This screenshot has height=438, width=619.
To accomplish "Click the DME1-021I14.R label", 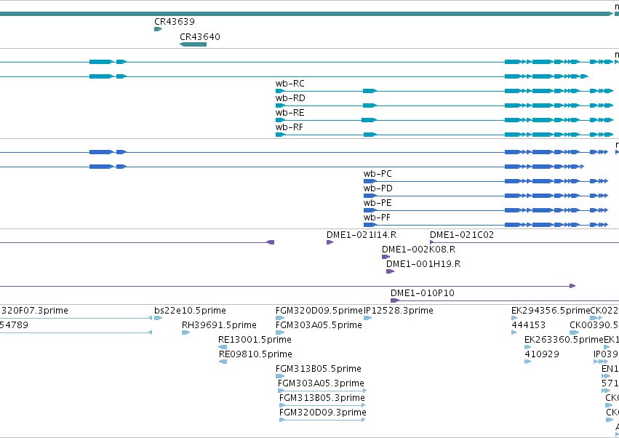I will pyautogui.click(x=362, y=234).
